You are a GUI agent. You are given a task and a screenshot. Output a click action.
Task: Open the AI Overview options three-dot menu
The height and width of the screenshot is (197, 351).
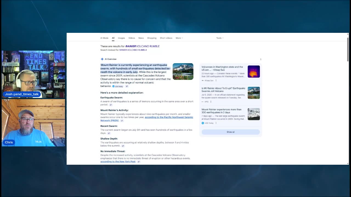point(261,59)
